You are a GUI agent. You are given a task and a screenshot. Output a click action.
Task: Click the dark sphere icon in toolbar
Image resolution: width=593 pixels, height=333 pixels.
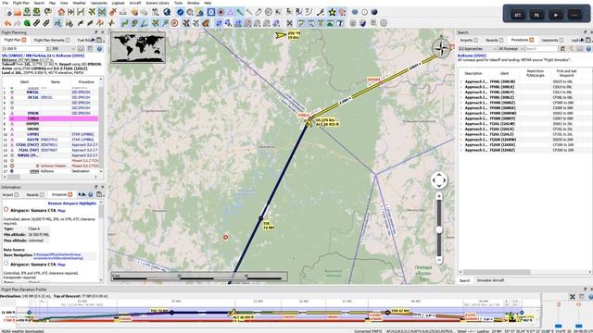click(374, 12)
